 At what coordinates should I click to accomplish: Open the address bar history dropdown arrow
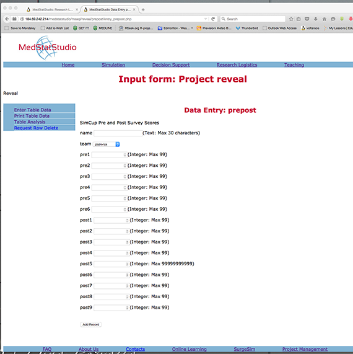[x=206, y=19]
